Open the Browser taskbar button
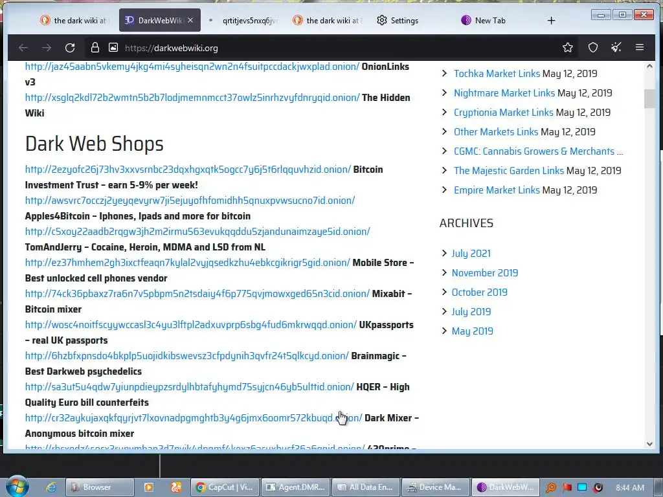This screenshot has height=497, width=663. pos(100,487)
